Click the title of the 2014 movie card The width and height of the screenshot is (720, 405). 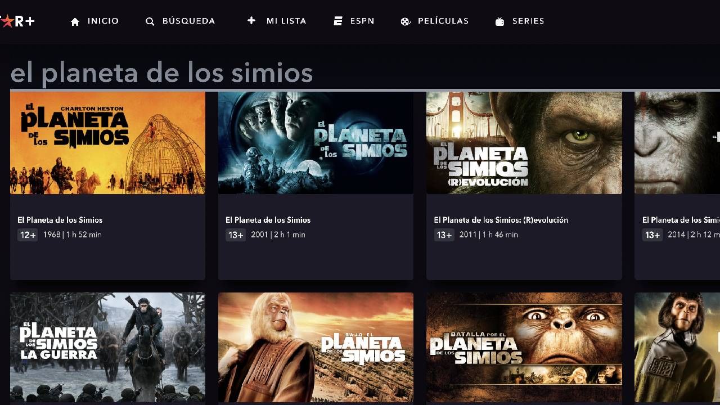coord(681,220)
